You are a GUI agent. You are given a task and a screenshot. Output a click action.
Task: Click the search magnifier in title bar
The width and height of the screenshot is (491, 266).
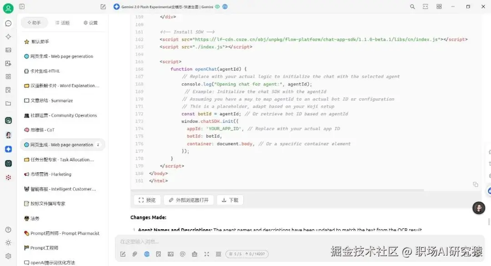point(412,6)
